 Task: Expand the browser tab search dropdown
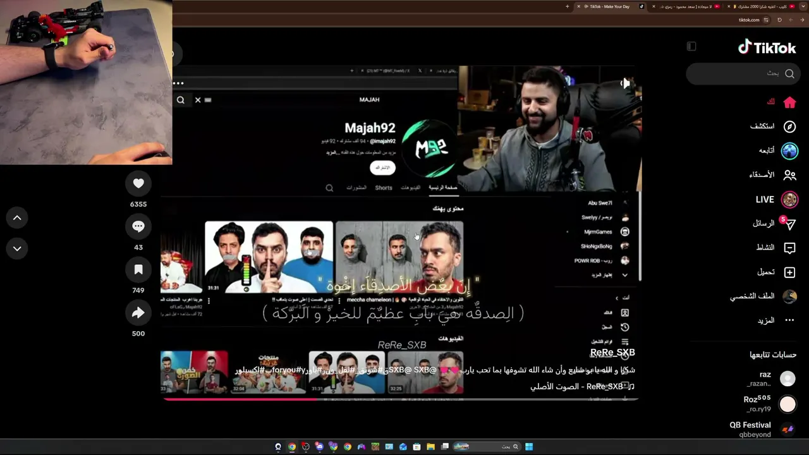(803, 6)
